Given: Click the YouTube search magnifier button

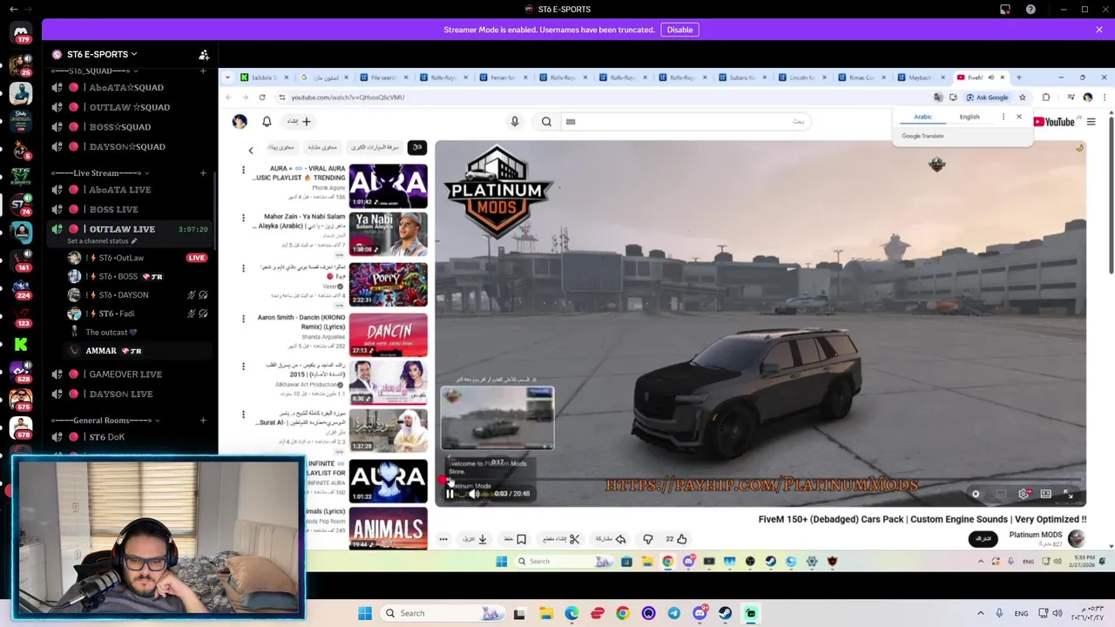Looking at the screenshot, I should [x=546, y=122].
